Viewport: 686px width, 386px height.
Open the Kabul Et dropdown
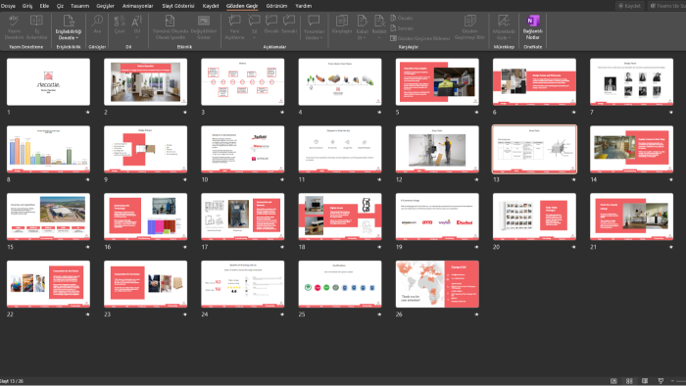(363, 27)
